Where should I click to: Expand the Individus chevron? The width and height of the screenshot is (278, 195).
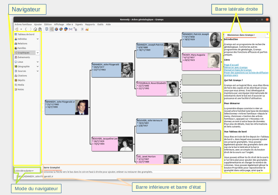click(38, 39)
